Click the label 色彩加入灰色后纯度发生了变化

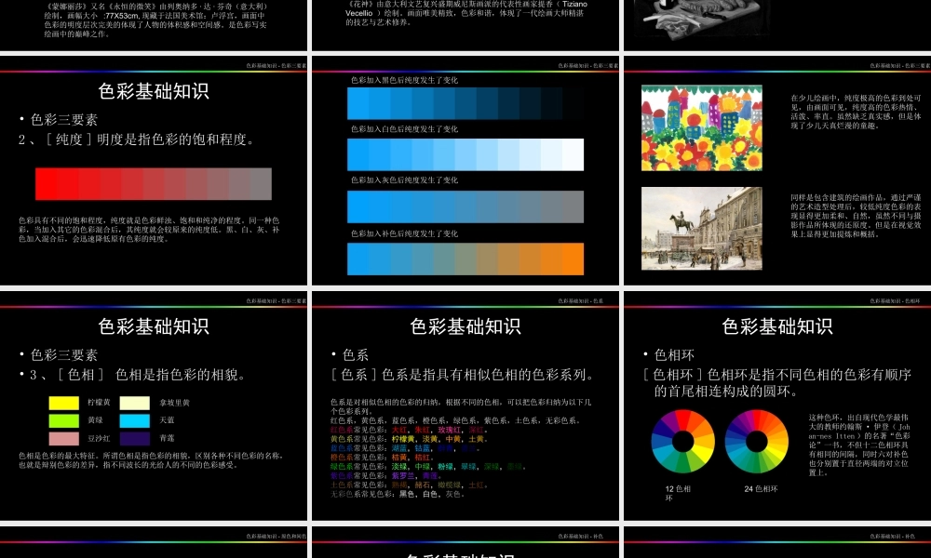click(x=404, y=179)
